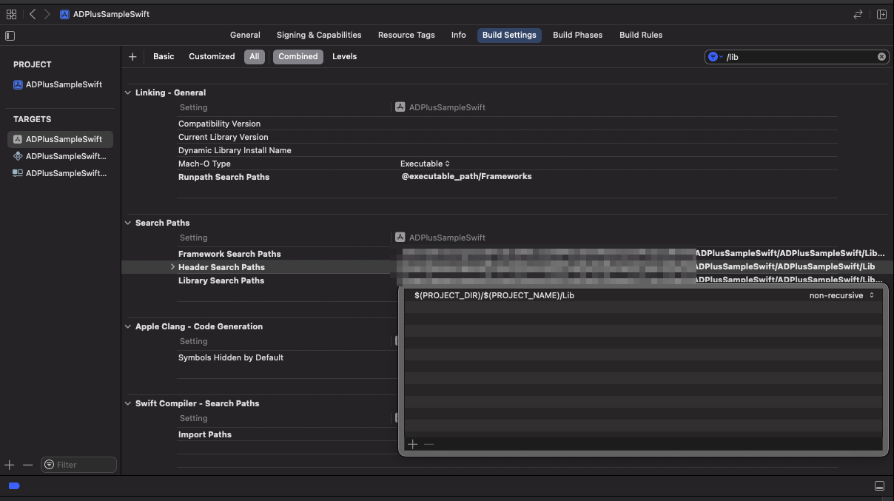
Task: Switch to Levels view
Action: (x=344, y=57)
